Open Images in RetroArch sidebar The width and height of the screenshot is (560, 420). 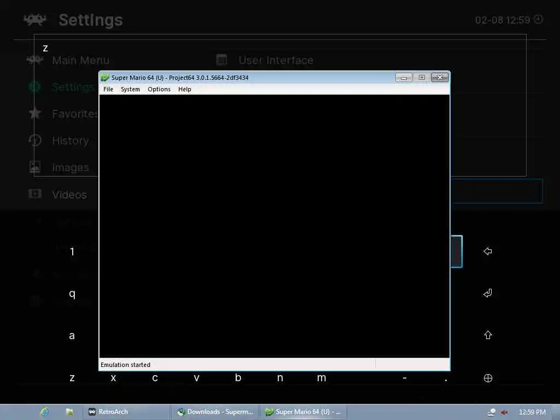tap(71, 167)
